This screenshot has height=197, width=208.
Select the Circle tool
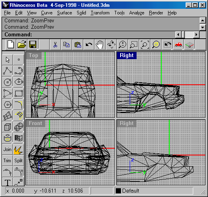[8, 82]
